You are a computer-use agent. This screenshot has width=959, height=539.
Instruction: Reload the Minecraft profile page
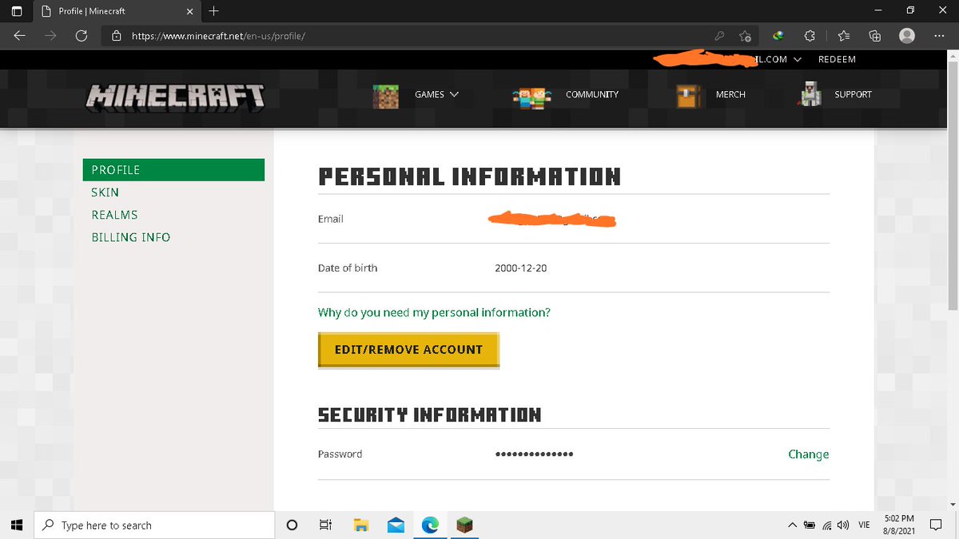coord(81,36)
